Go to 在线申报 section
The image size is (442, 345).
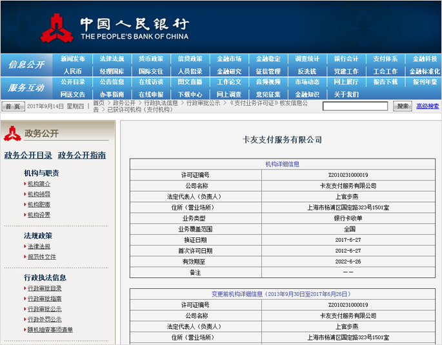coord(151,94)
